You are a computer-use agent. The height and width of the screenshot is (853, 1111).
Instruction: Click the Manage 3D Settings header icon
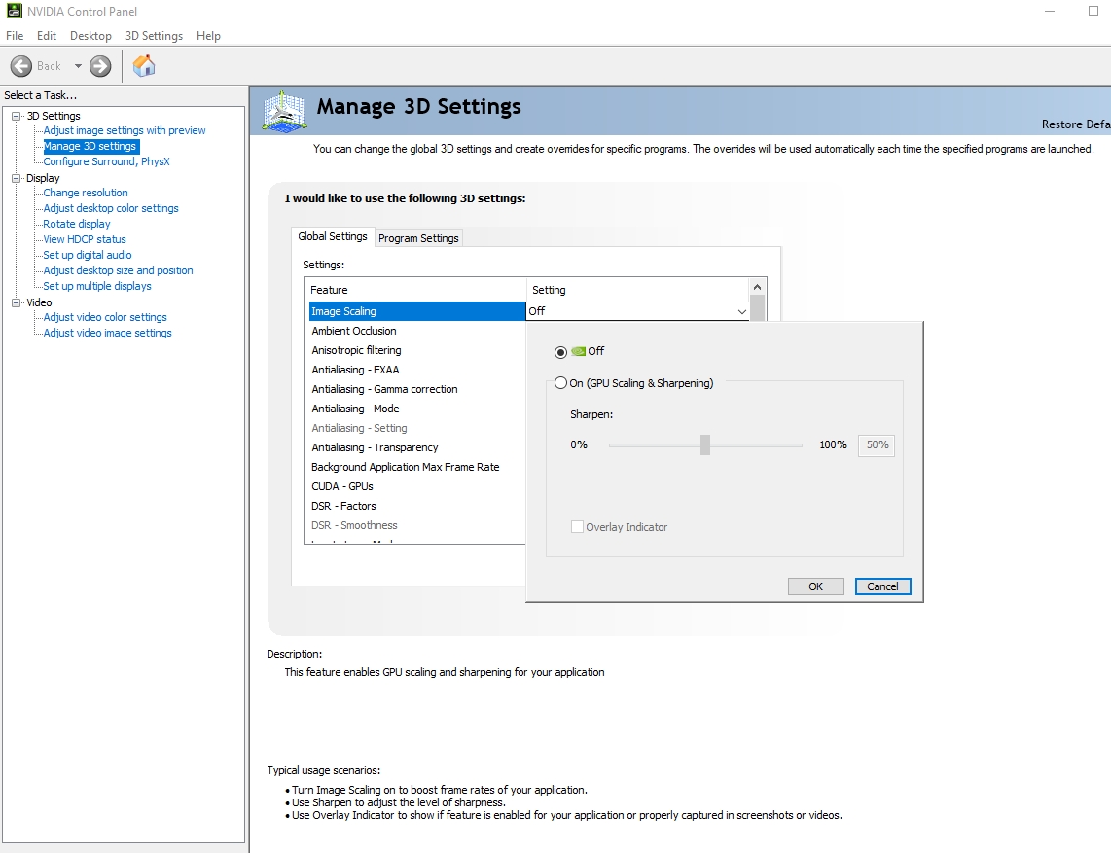click(284, 111)
